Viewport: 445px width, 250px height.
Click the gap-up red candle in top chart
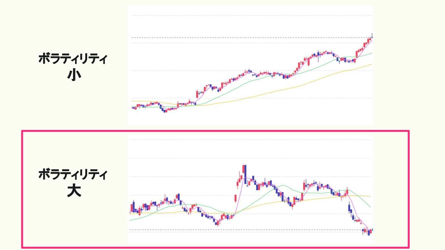pos(197,94)
